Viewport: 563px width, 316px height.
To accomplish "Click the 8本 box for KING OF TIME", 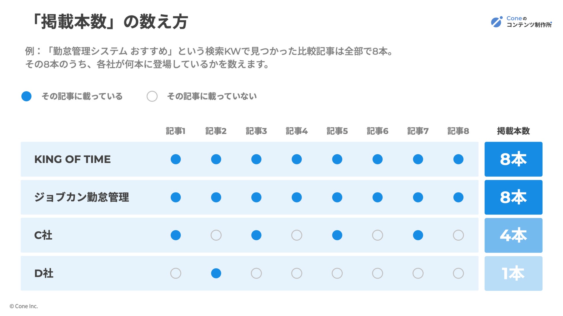I will 513,159.
